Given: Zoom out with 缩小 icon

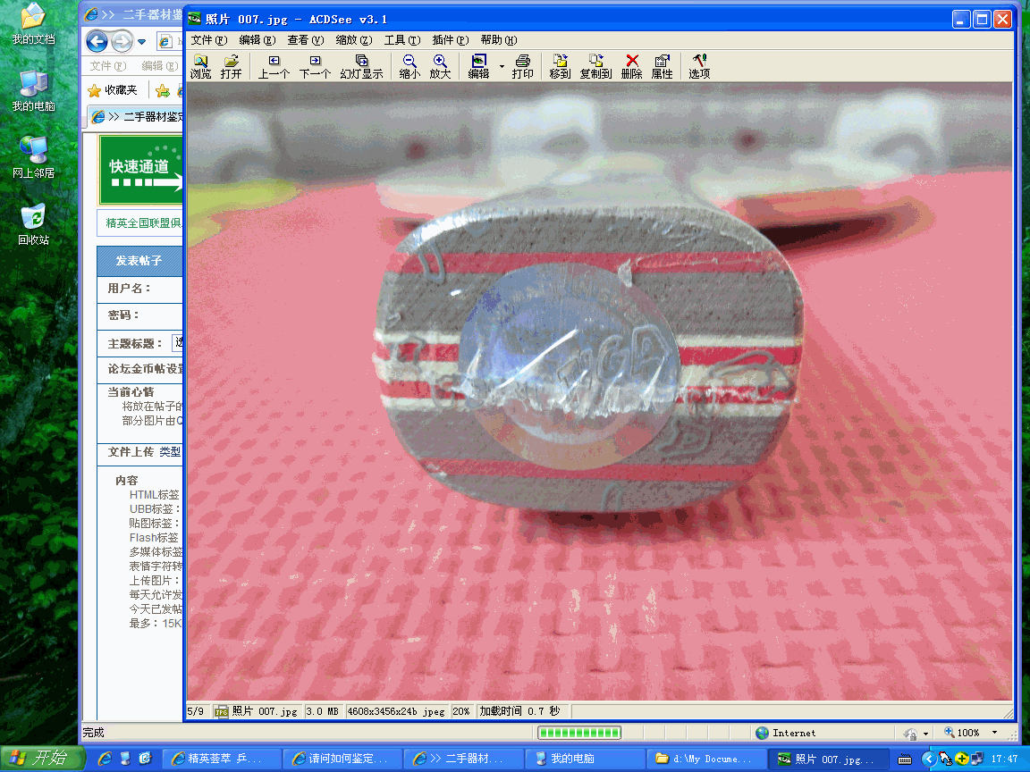Looking at the screenshot, I should [x=409, y=66].
